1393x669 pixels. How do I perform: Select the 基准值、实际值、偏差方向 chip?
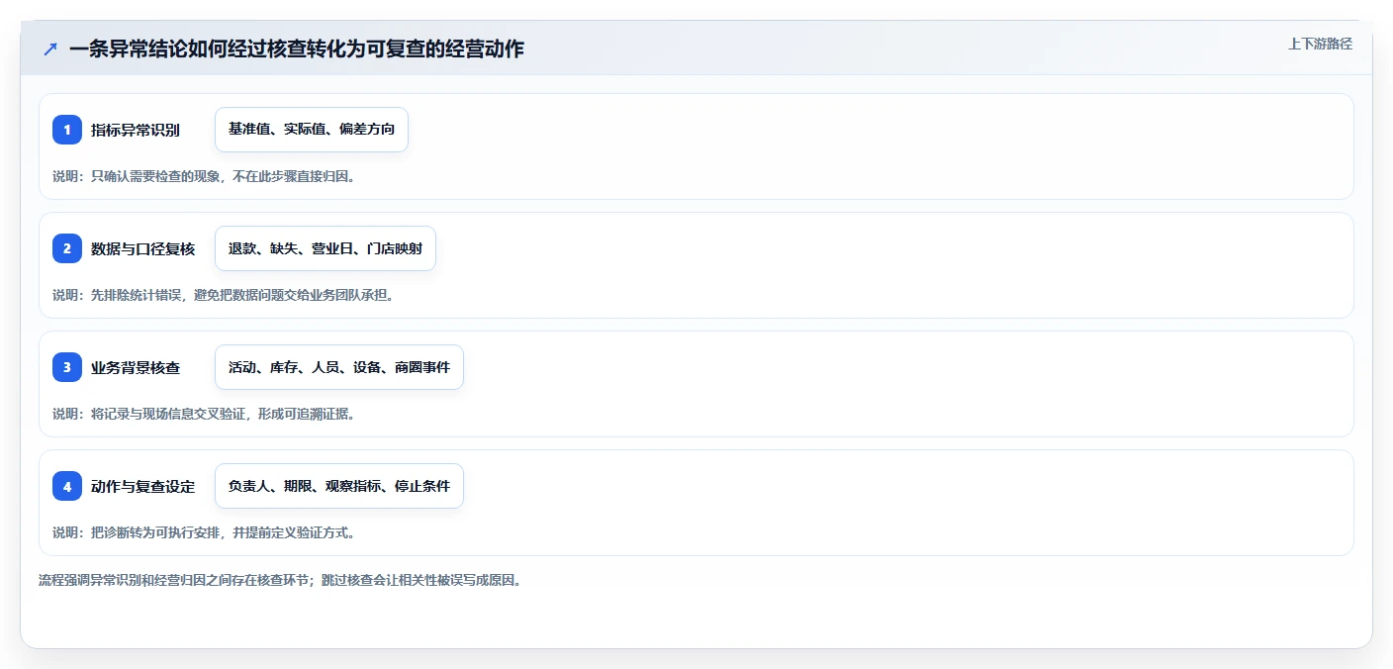[312, 130]
